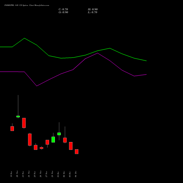Click the lowest trough of the purple indicator line
This screenshot has height=183, width=183.
tap(37, 86)
